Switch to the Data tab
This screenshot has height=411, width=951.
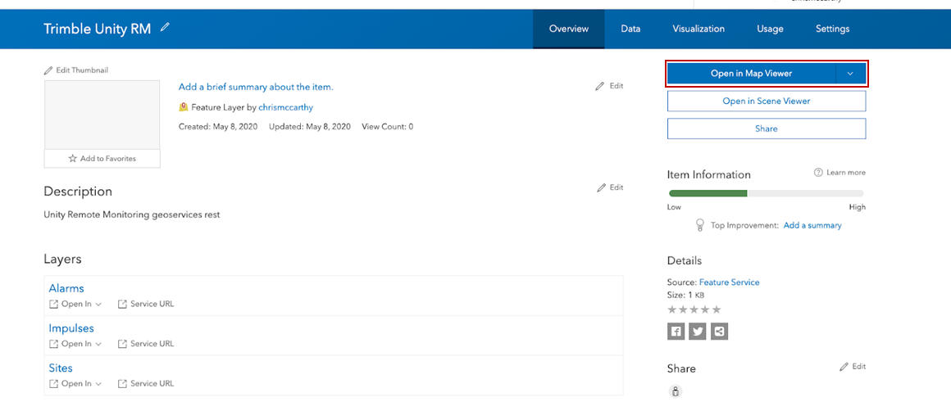pyautogui.click(x=630, y=29)
